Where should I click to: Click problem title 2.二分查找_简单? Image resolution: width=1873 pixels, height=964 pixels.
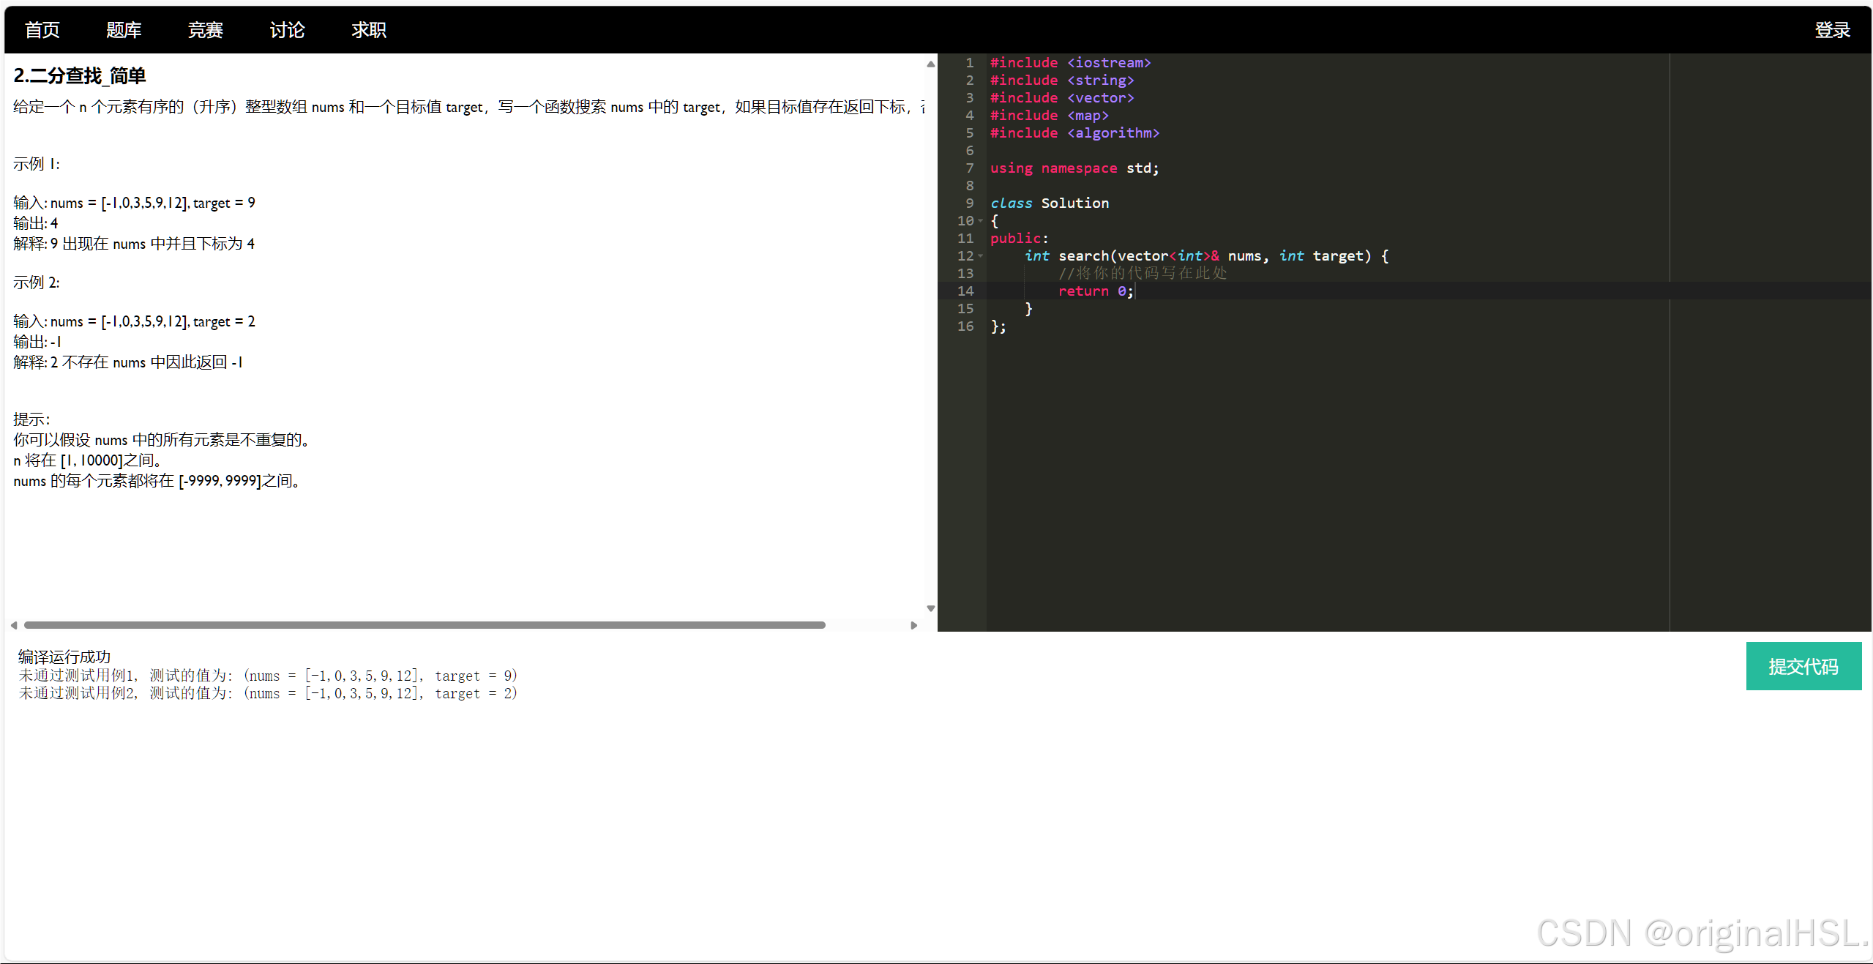(x=80, y=76)
